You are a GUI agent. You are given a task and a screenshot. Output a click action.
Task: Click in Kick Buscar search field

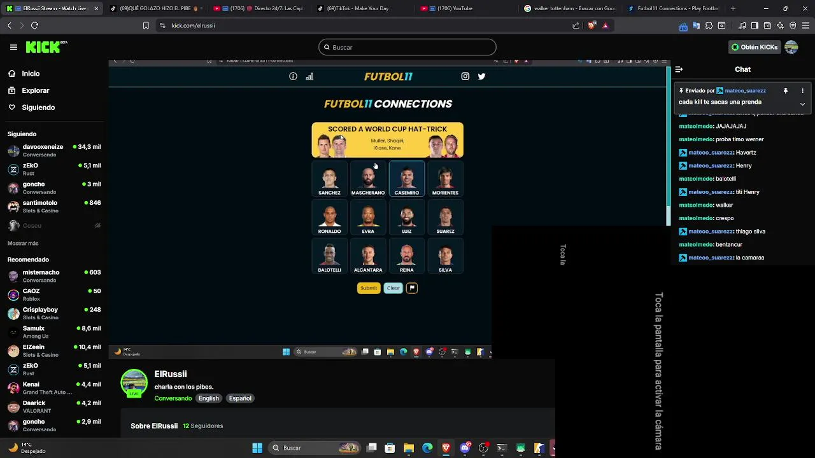coord(407,47)
